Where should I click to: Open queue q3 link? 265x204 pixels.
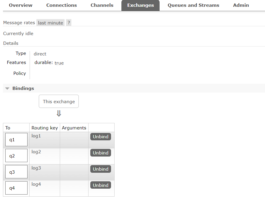(12, 172)
